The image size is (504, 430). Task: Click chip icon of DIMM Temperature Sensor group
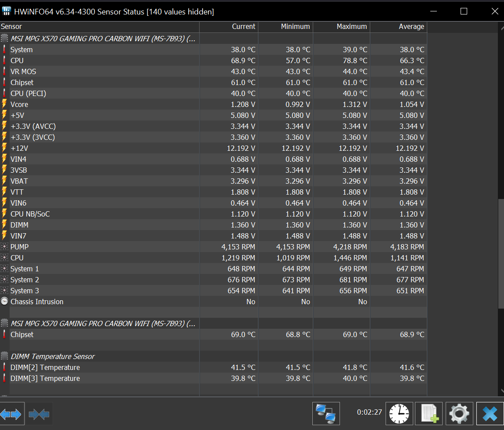[4, 356]
